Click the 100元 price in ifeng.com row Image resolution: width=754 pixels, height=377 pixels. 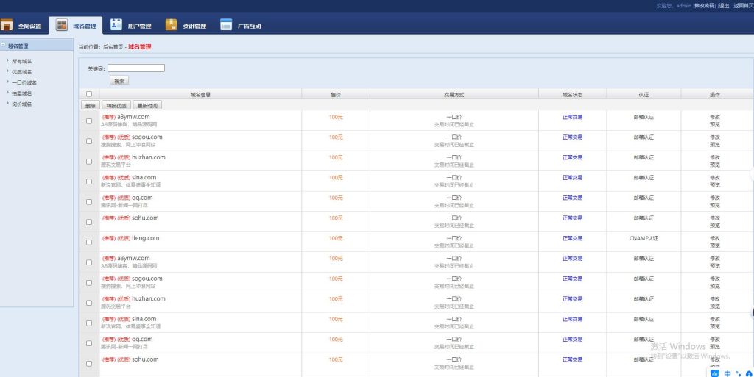pyautogui.click(x=336, y=238)
